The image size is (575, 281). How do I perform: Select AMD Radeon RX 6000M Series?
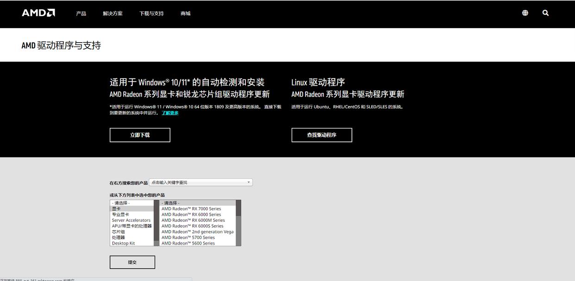point(193,220)
